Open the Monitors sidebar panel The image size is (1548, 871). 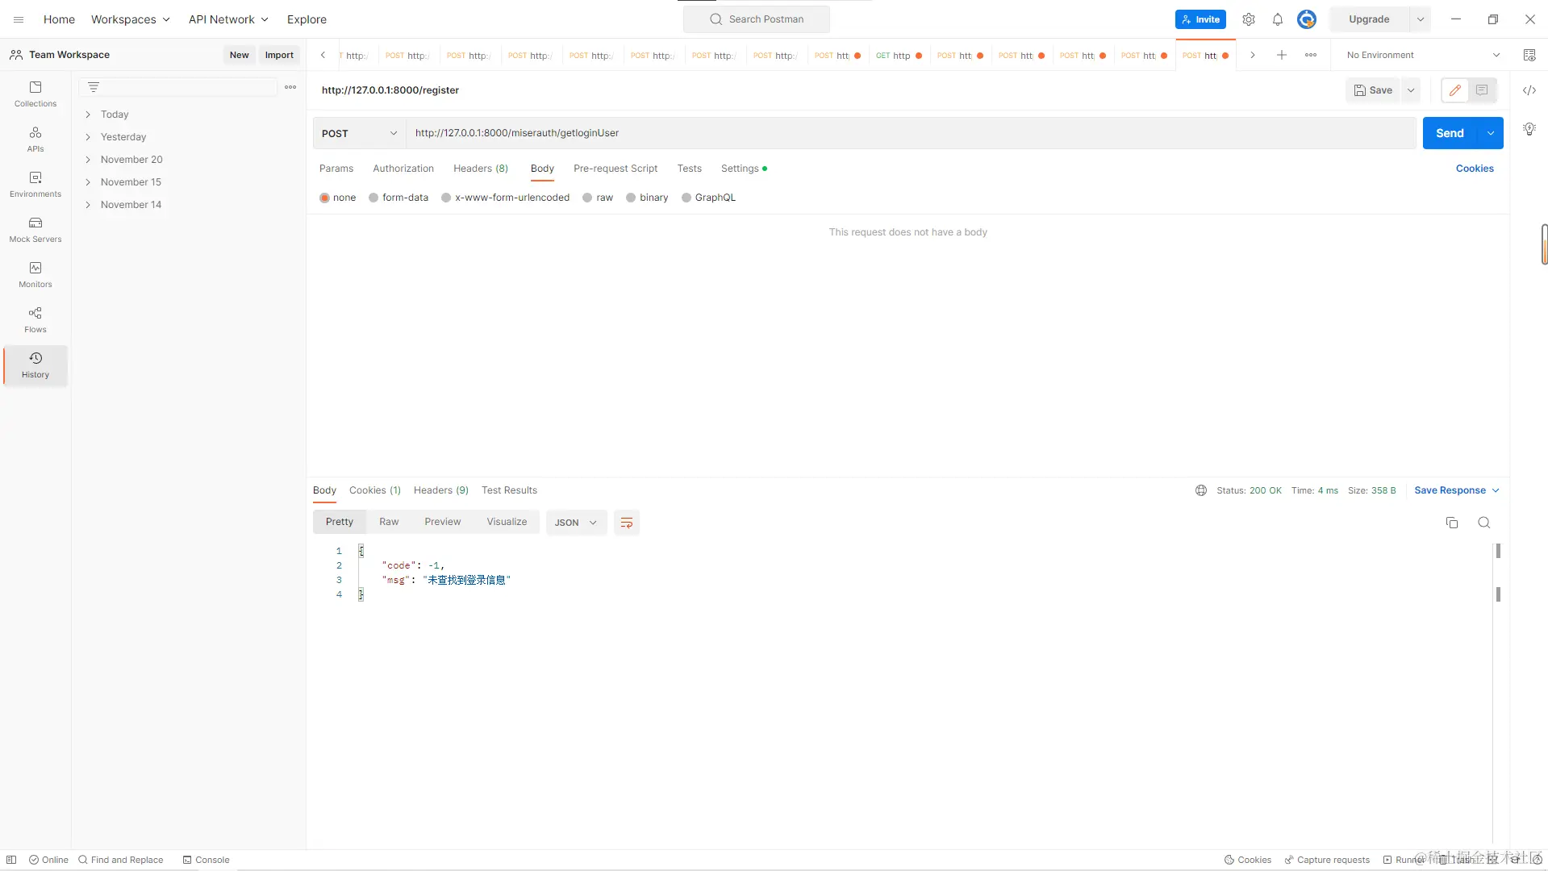35,274
